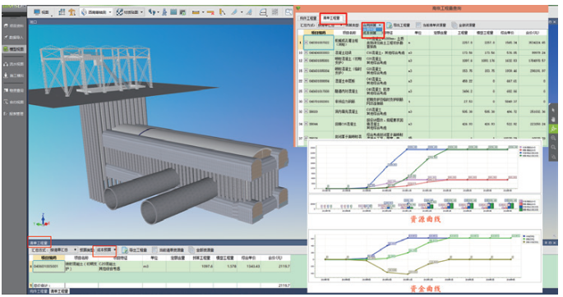The image size is (563, 297).
Task: Open the checkered view-switch dropdown in toolbar
Action: pyautogui.click(x=130, y=12)
